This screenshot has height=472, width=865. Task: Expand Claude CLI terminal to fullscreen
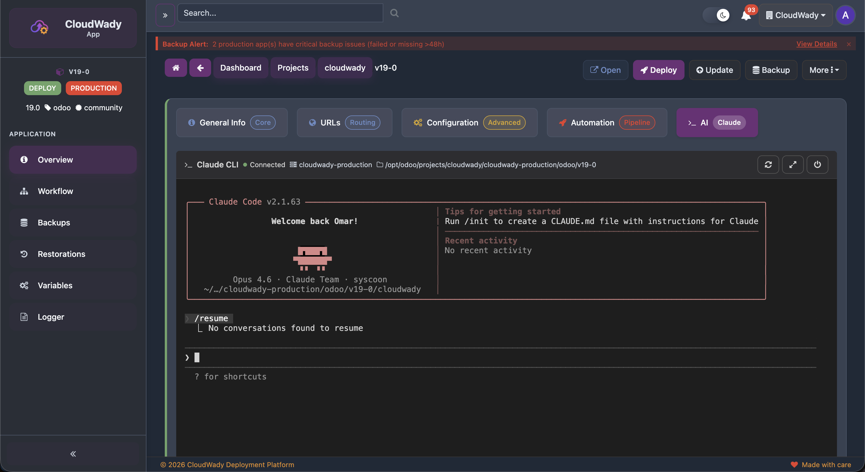pos(793,164)
